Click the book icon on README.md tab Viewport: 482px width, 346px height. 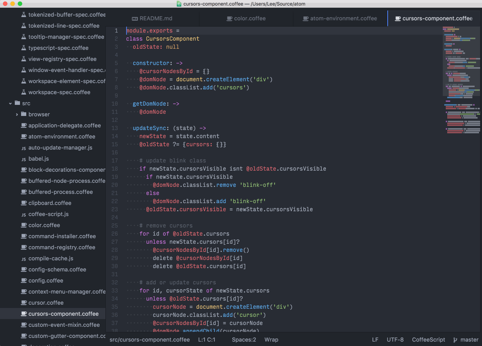[x=135, y=18]
